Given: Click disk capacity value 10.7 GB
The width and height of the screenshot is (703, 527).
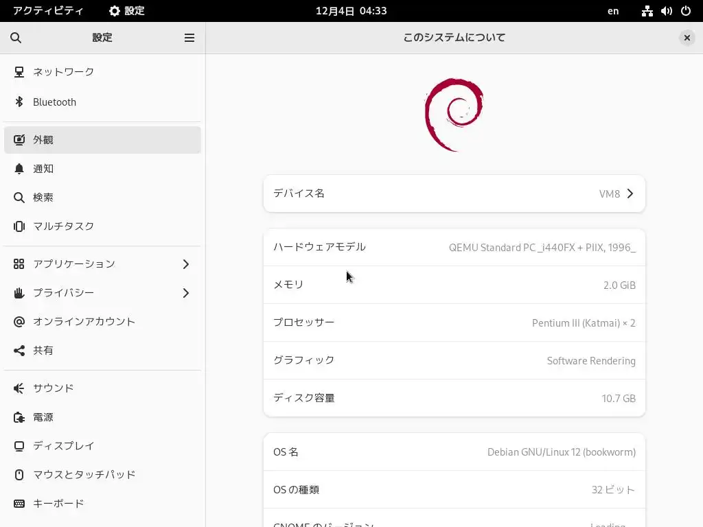Looking at the screenshot, I should point(619,399).
